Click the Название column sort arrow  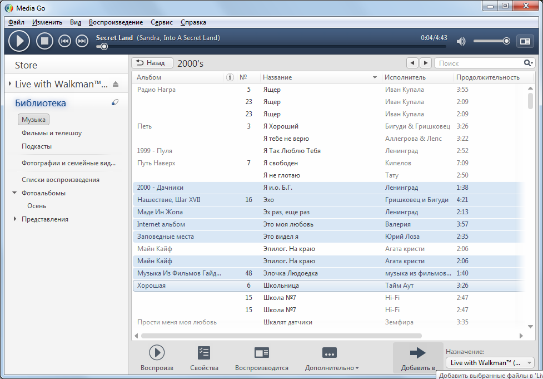click(x=375, y=77)
